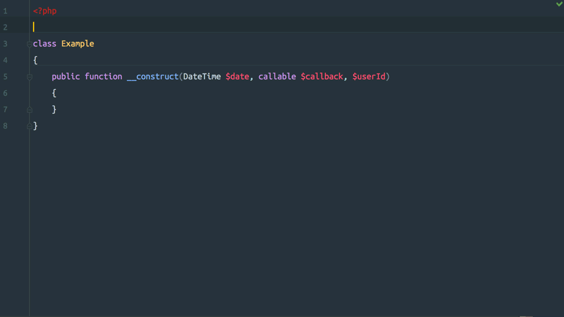Click line number 3 in the gutter
Viewport: 564px width, 317px height.
point(5,44)
